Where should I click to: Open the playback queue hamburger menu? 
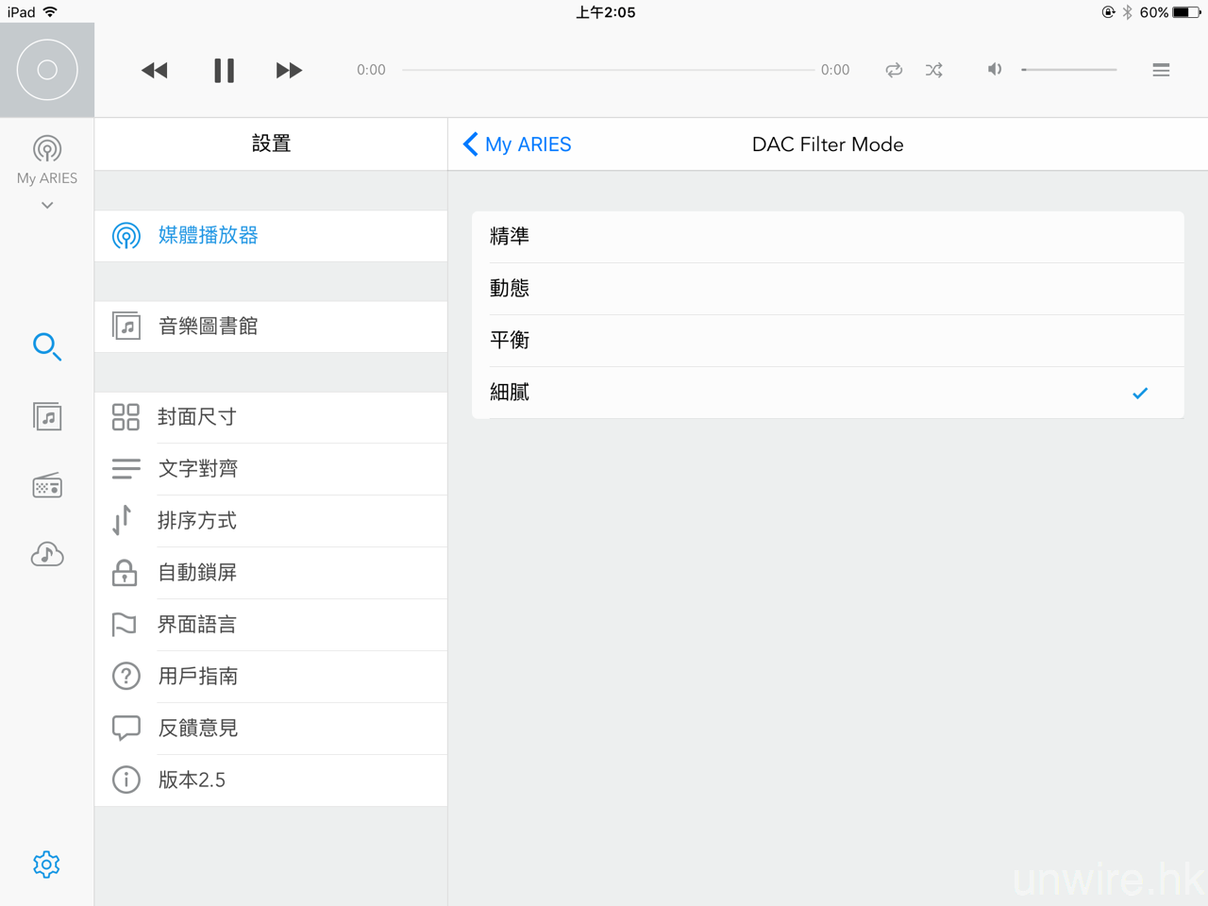[1161, 70]
